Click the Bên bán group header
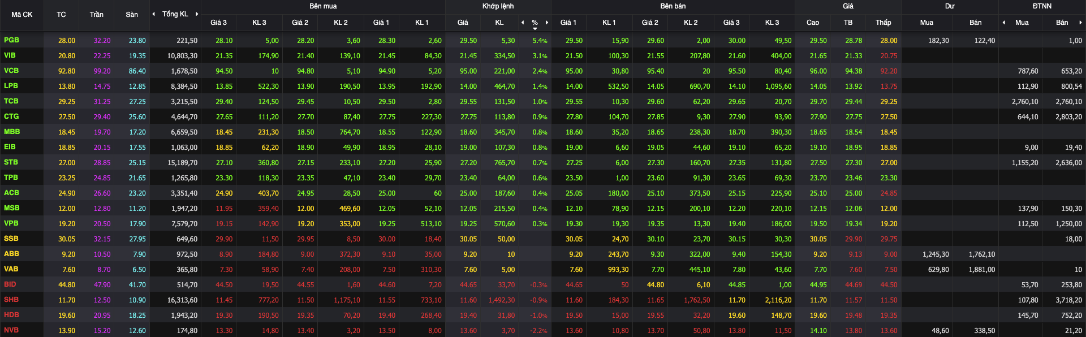The width and height of the screenshot is (1086, 337). coord(673,6)
